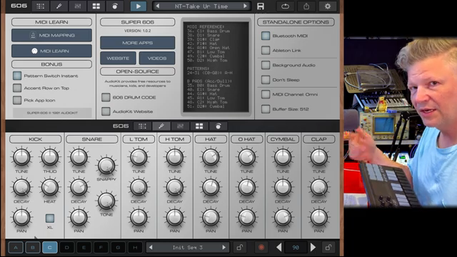Toggle the sequence lock icon
Screen dimensions: 457x257
pyautogui.click(x=240, y=248)
